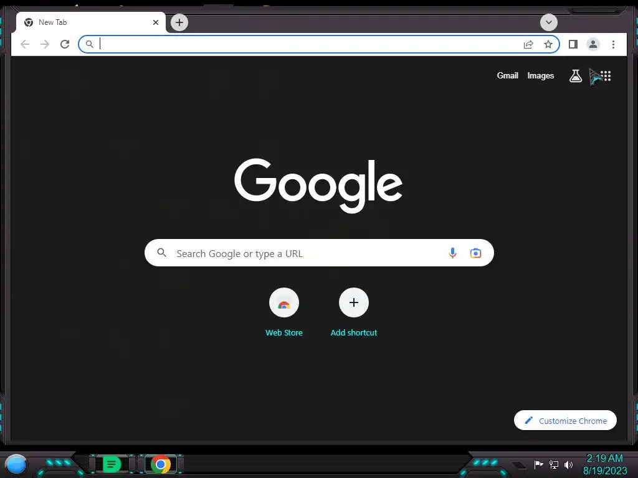Open the Action Center flag icon
This screenshot has height=478, width=638.
538,464
